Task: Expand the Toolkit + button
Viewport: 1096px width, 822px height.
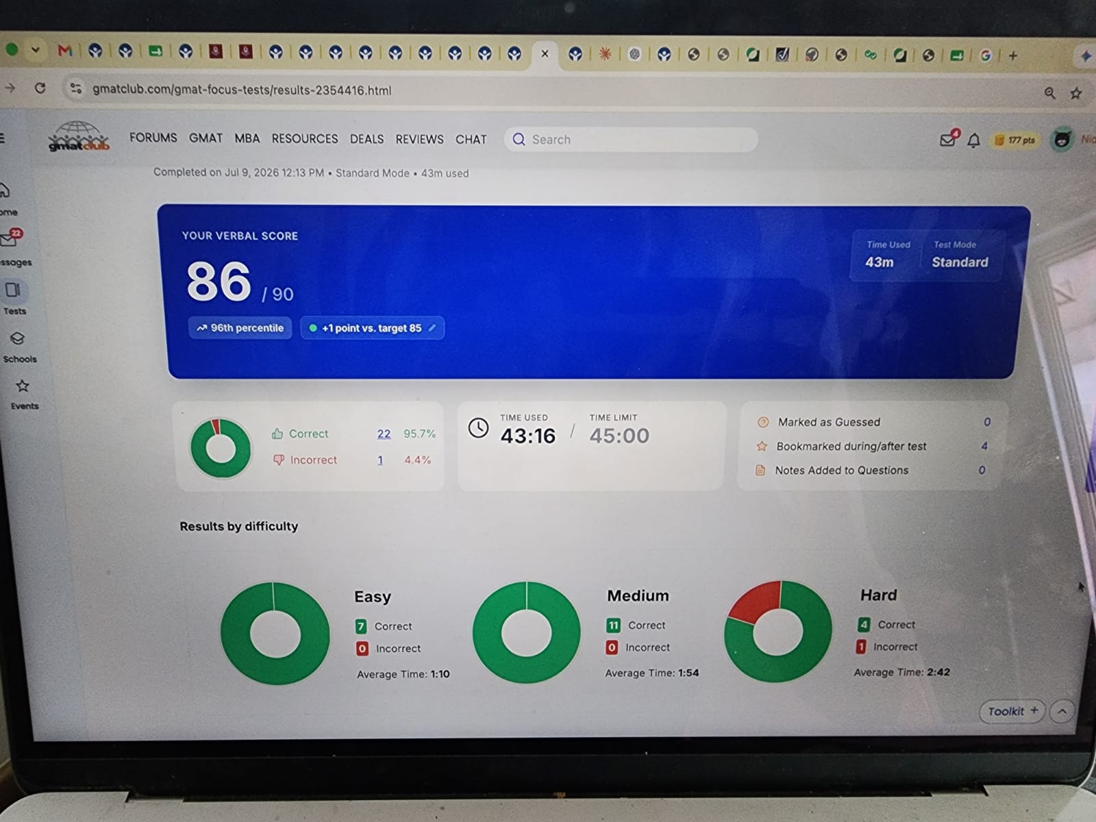Action: pos(1012,711)
